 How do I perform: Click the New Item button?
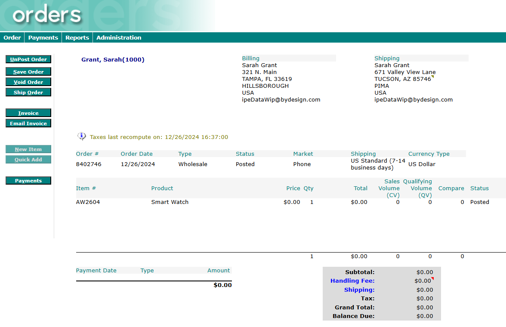click(x=28, y=149)
